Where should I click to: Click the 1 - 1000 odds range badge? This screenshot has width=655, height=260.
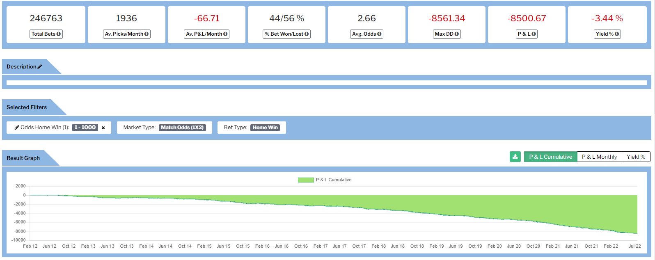click(x=85, y=128)
